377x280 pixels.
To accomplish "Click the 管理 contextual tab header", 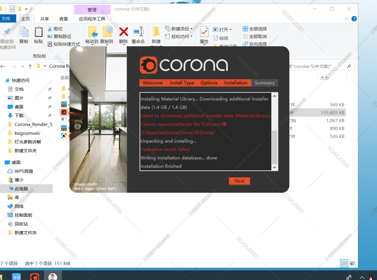I will [x=92, y=10].
